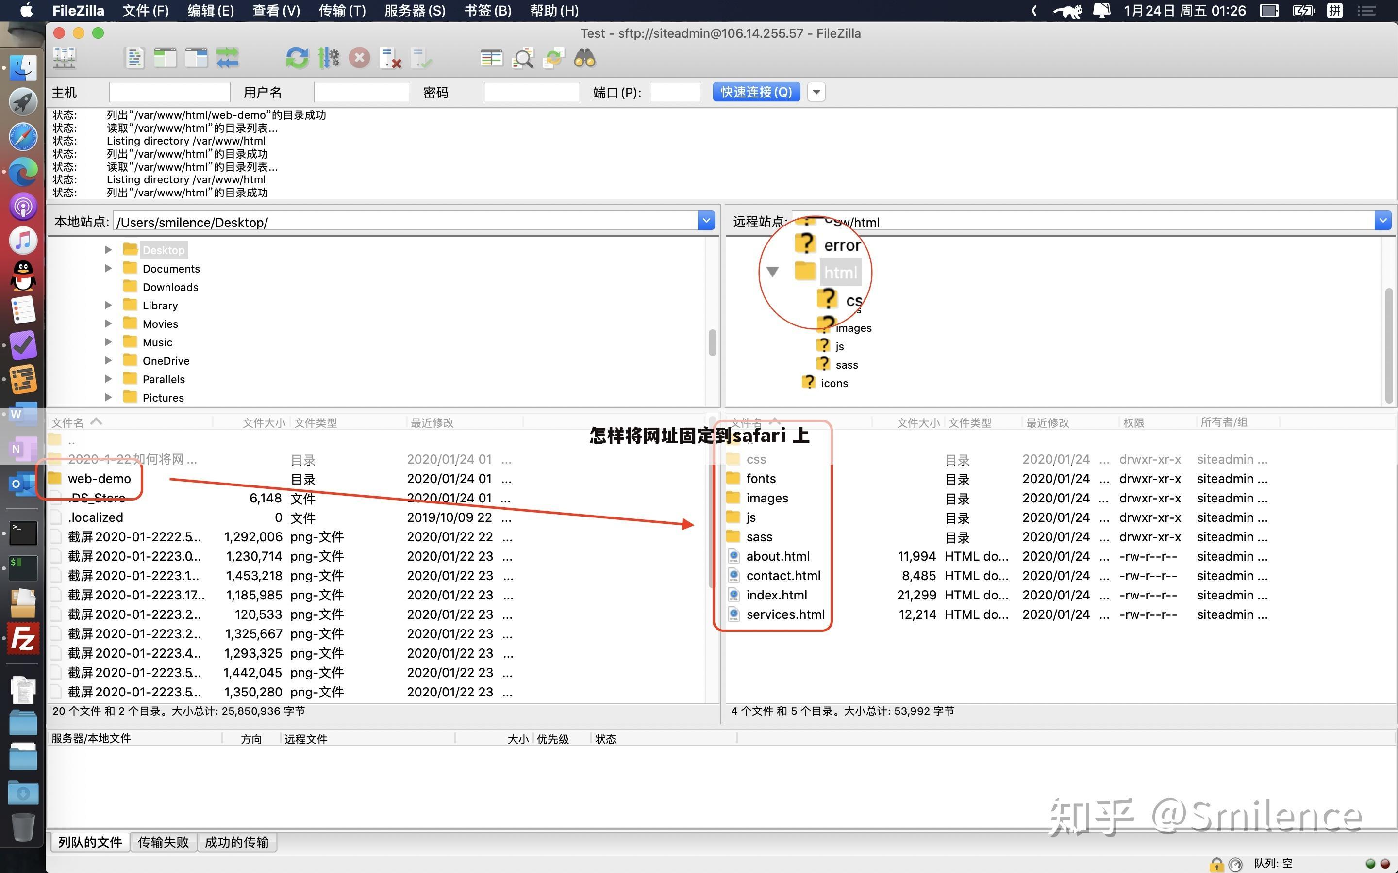The image size is (1398, 873).
Task: Expand the OneDrive folder in local tree
Action: 108,361
